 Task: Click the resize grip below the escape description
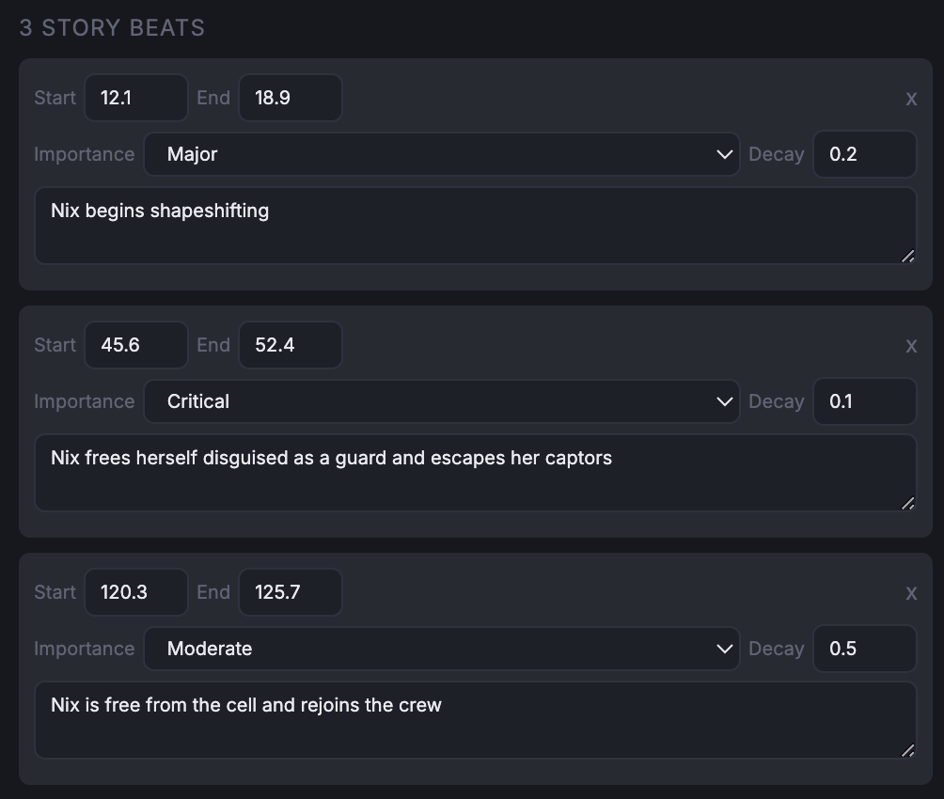tap(907, 503)
